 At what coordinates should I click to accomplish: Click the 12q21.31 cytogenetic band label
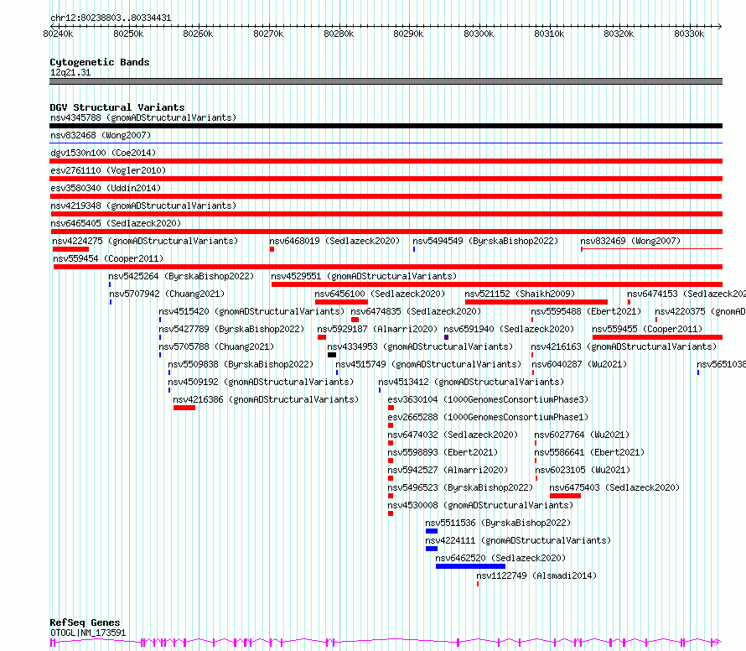coord(70,72)
